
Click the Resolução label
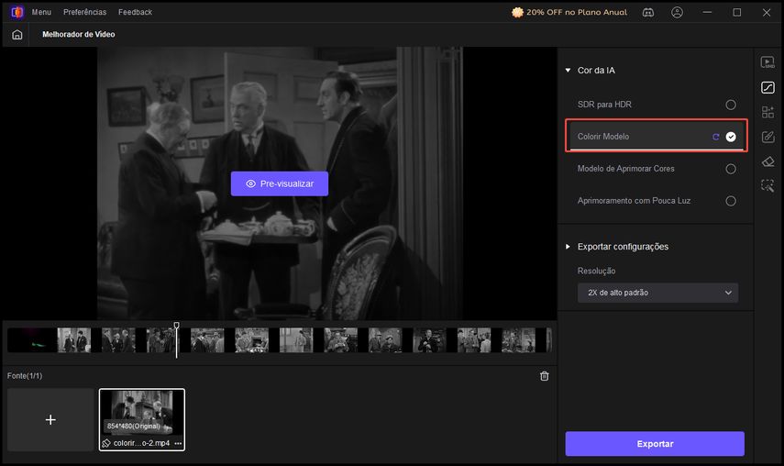597,271
